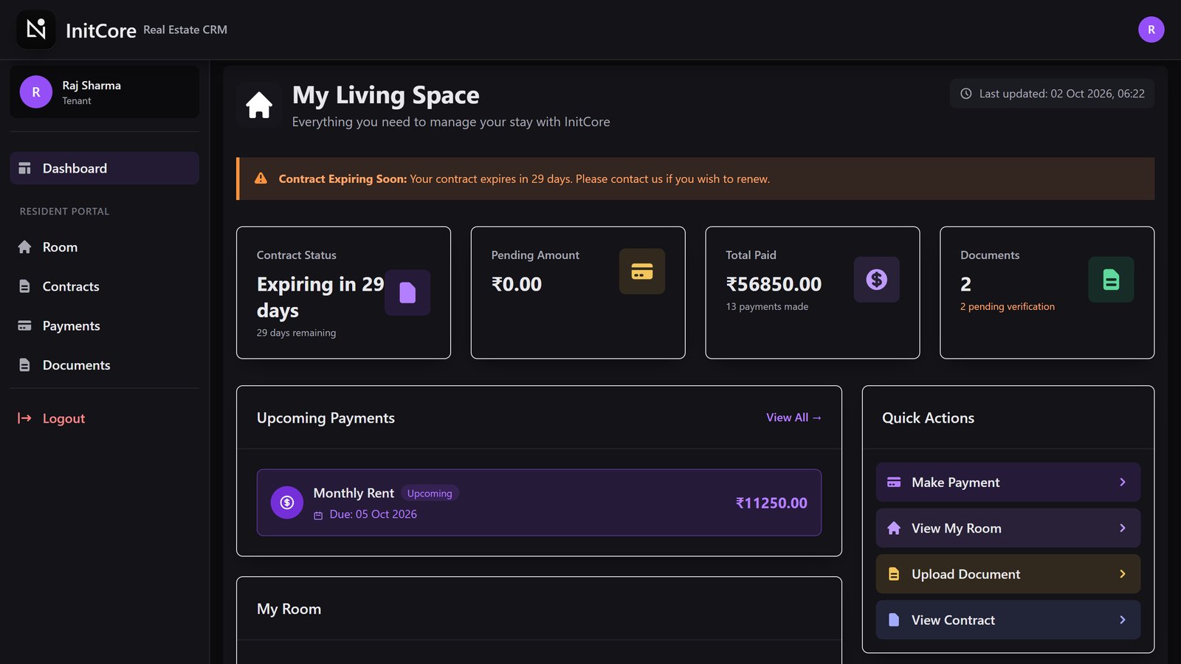This screenshot has width=1181, height=664.
Task: Open Documents in the sidebar menu
Action: (105, 365)
